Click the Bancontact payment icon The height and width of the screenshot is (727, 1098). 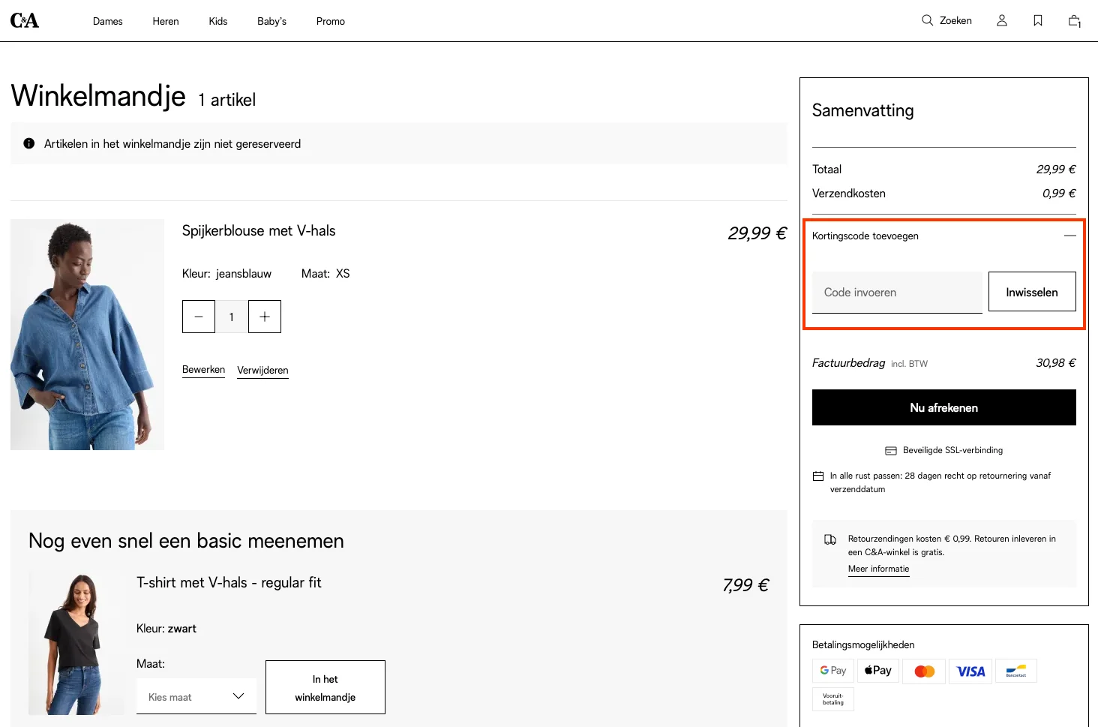point(1016,671)
